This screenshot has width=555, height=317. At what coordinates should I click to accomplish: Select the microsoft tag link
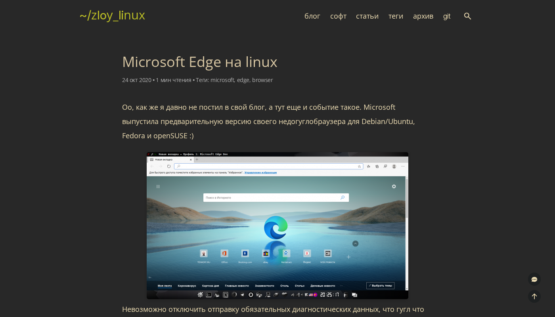(x=222, y=80)
